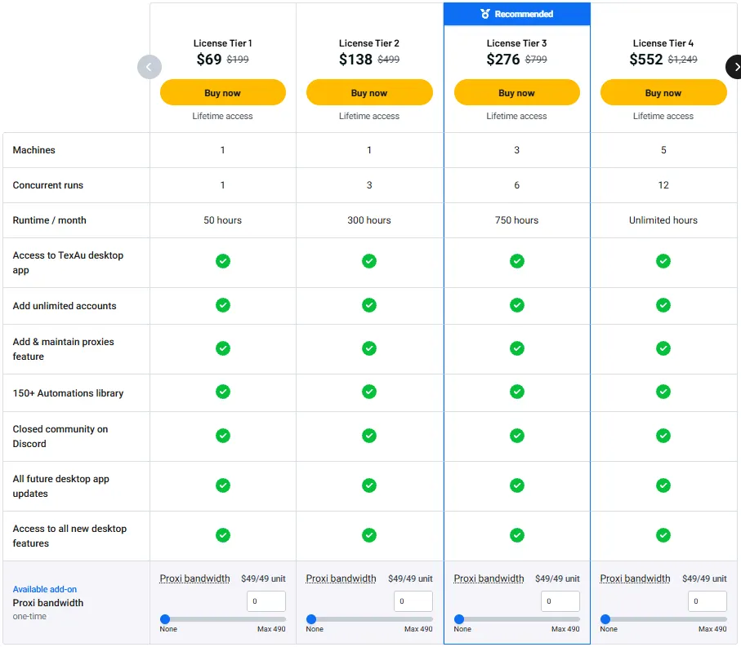Click Tier 4 Discord community checkmark
This screenshot has width=741, height=647.
pyautogui.click(x=663, y=436)
